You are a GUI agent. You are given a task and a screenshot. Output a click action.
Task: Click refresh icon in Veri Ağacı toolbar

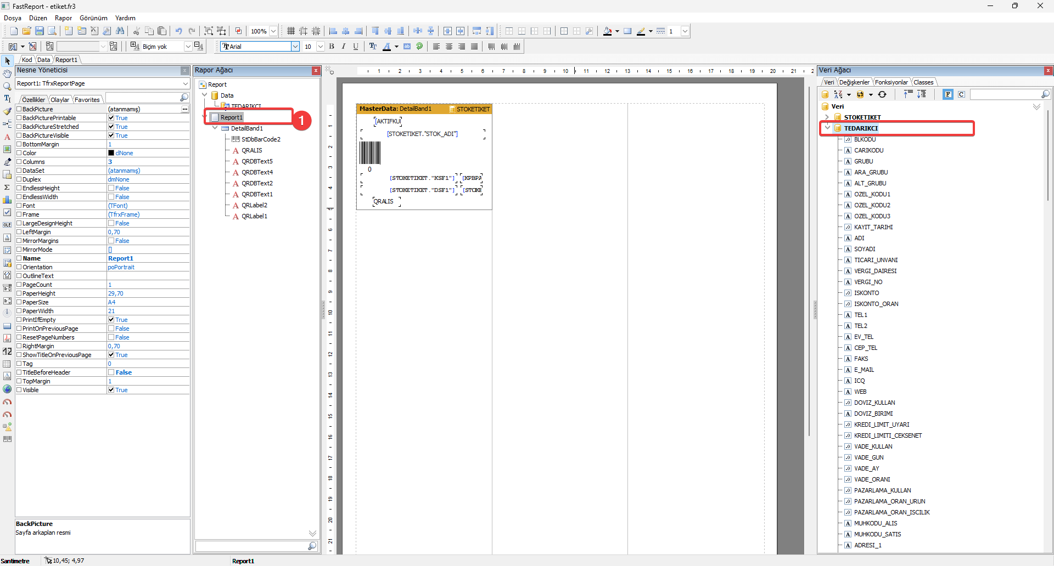[x=882, y=94]
